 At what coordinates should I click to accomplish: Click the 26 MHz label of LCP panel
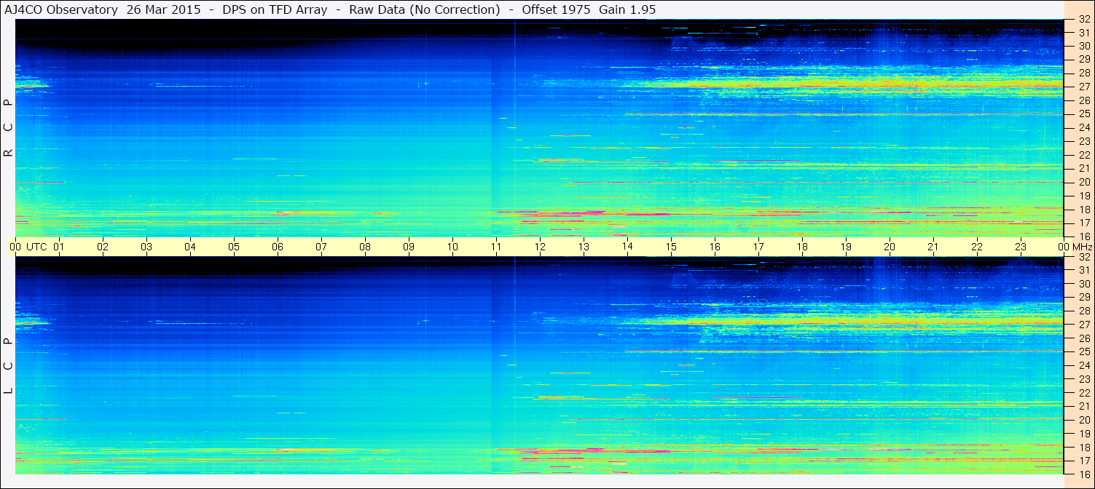(1084, 338)
